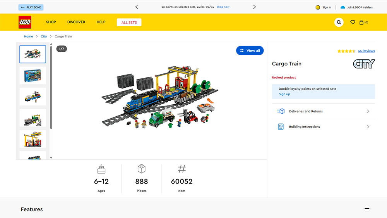
Task: Open the HELP menu
Action: (101, 22)
